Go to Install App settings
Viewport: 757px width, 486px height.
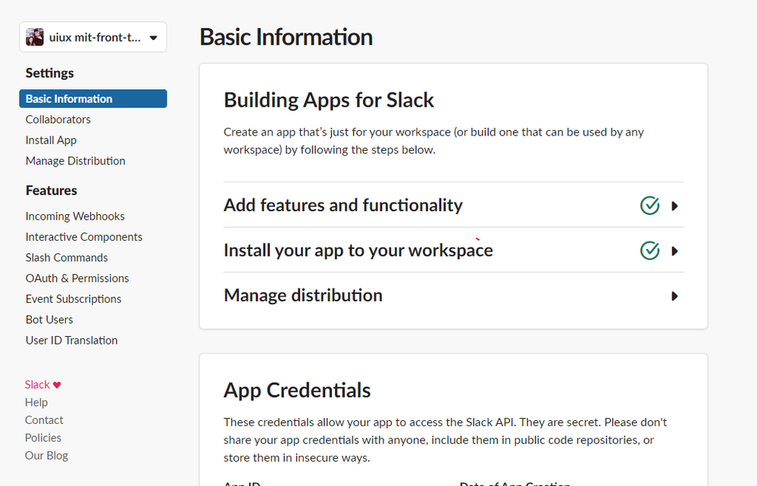click(52, 140)
